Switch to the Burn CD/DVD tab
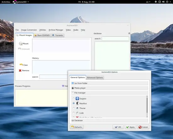The image size is (173, 139). 42,35
